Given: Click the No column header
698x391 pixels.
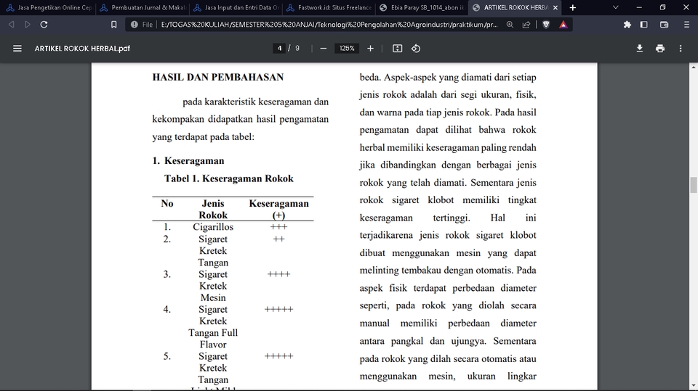Looking at the screenshot, I should (167, 204).
